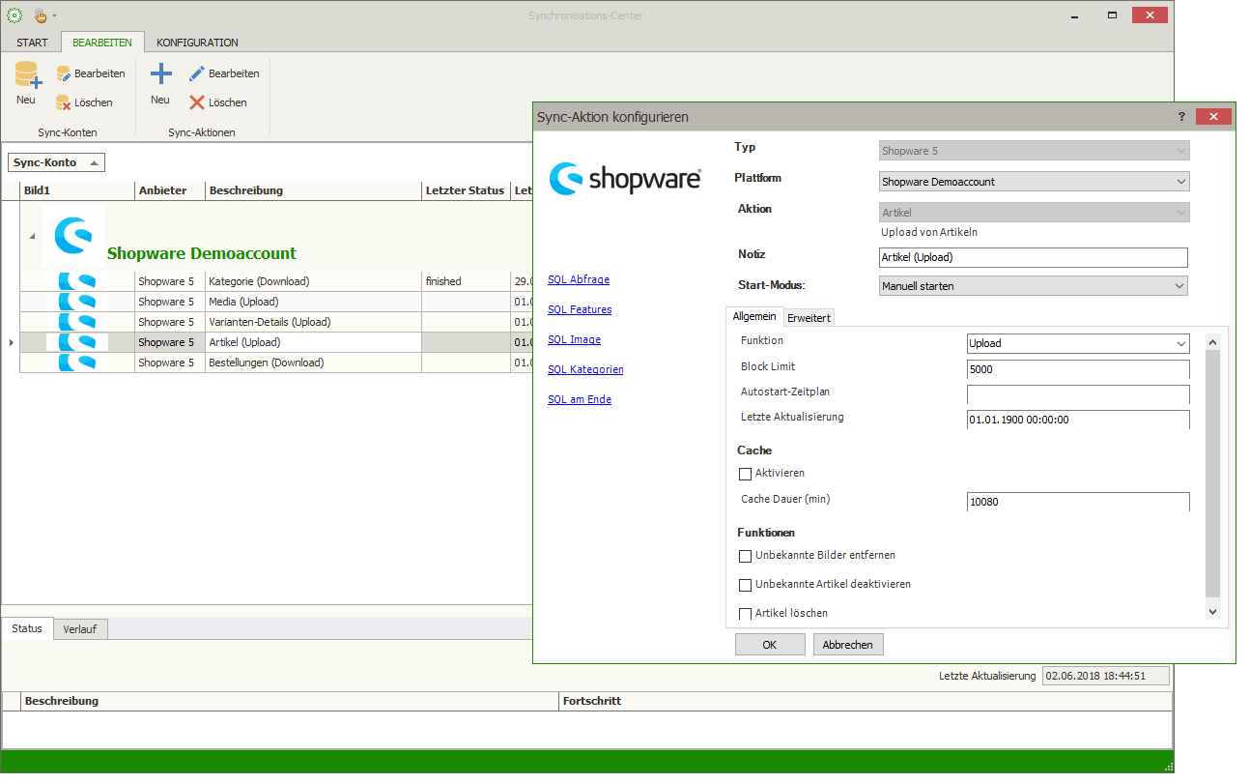The height and width of the screenshot is (784, 1250).
Task: Open the Start-Modus dropdown
Action: (1179, 286)
